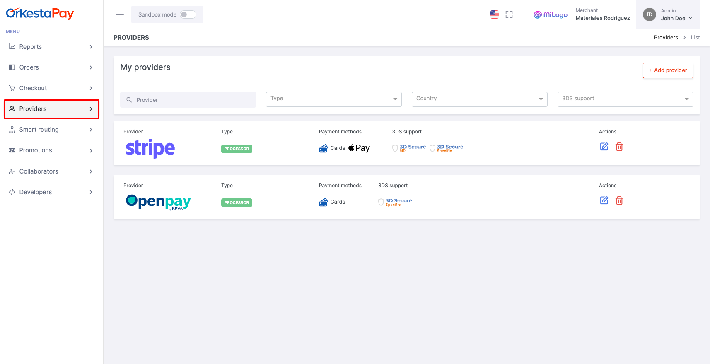Select Providers menu item
The width and height of the screenshot is (710, 364).
point(51,109)
